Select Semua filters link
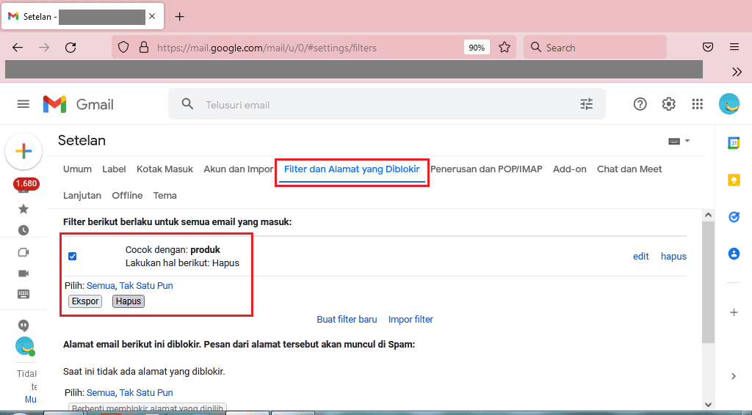The height and width of the screenshot is (415, 752). point(101,286)
